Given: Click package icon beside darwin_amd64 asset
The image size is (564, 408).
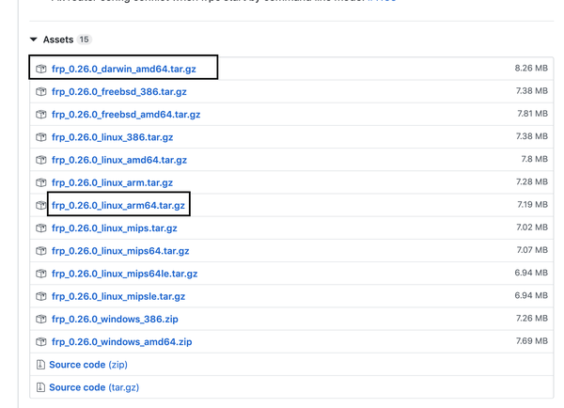Looking at the screenshot, I should (x=41, y=69).
